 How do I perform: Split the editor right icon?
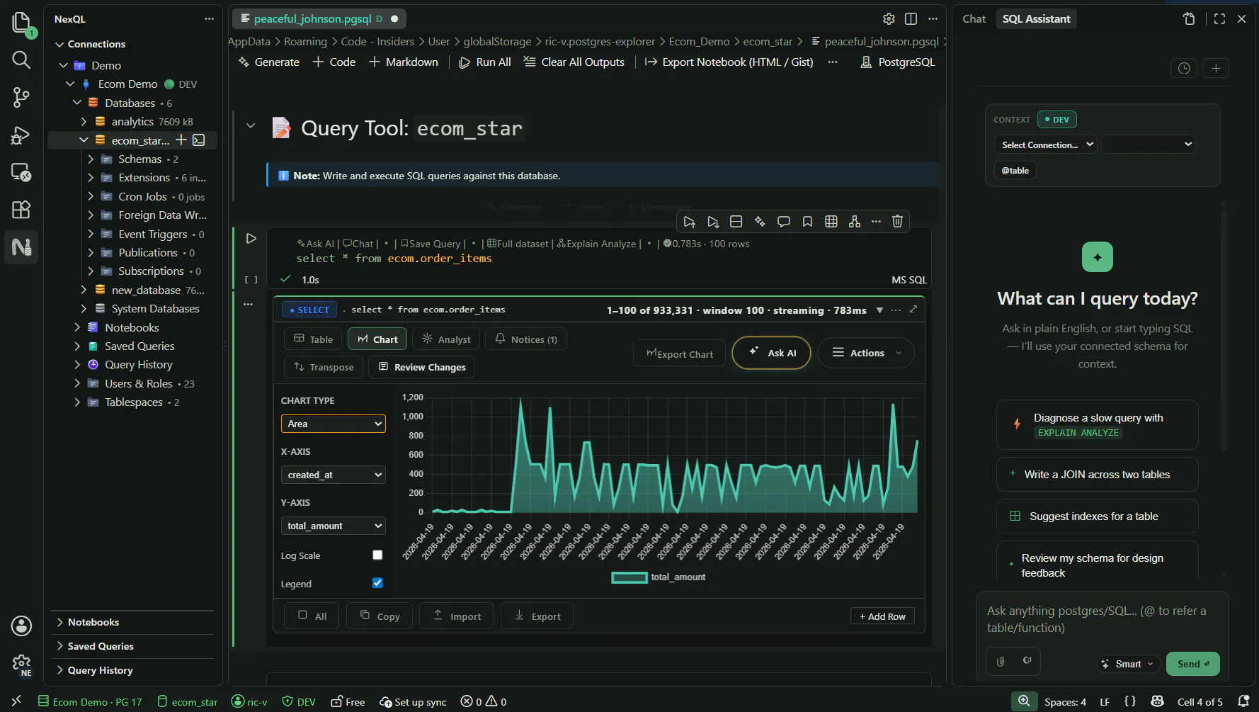911,19
